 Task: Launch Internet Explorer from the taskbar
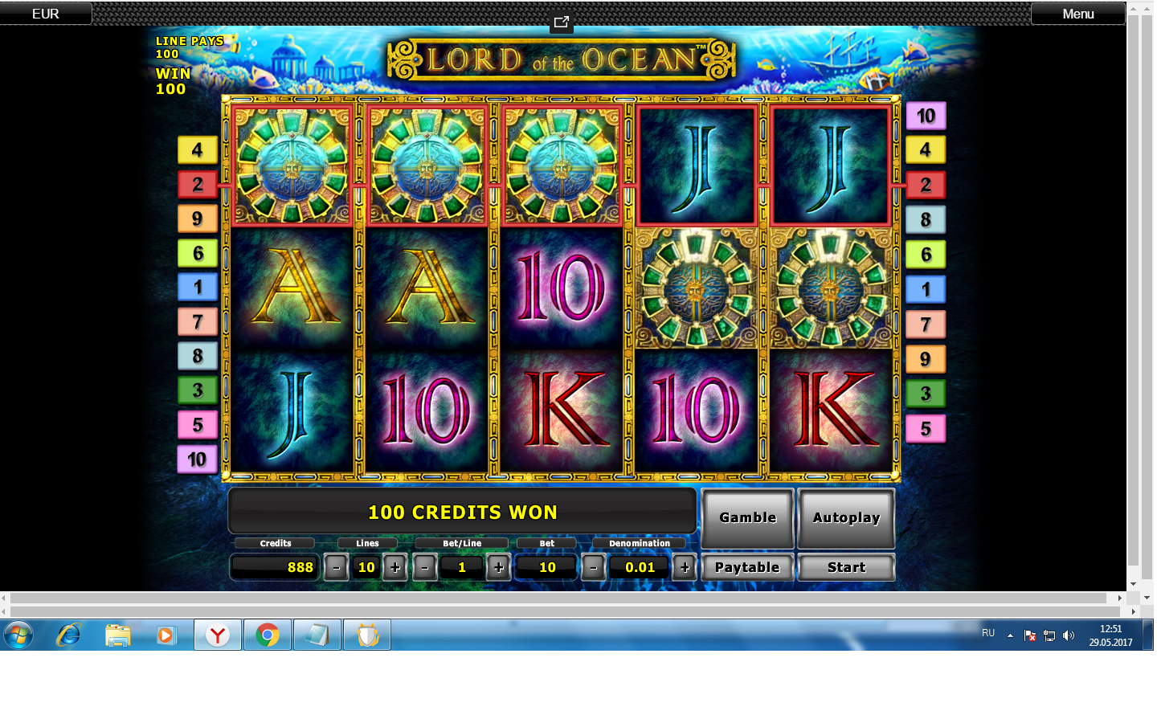tap(68, 635)
